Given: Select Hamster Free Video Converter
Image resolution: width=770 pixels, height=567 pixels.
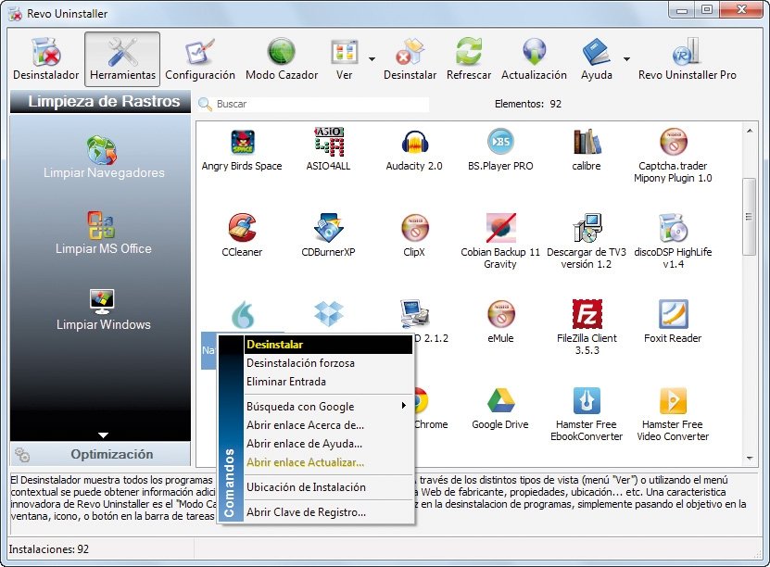Looking at the screenshot, I should 673,414.
